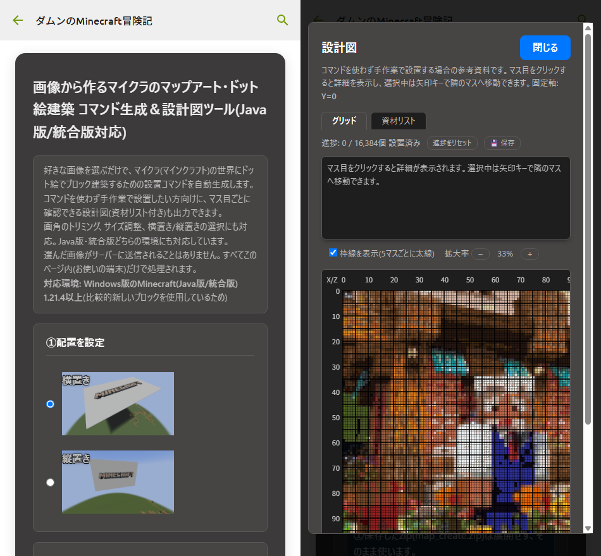Click the 進捗: 0 / 16,384個 設置済み text

[x=371, y=143]
